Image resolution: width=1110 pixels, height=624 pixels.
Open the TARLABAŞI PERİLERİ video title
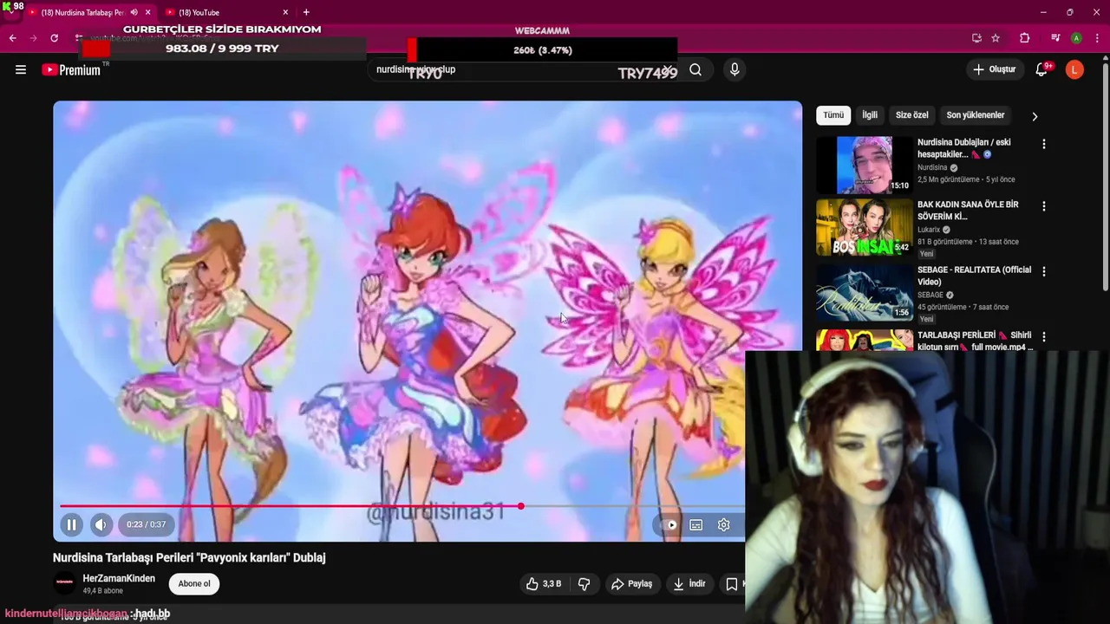pos(975,341)
